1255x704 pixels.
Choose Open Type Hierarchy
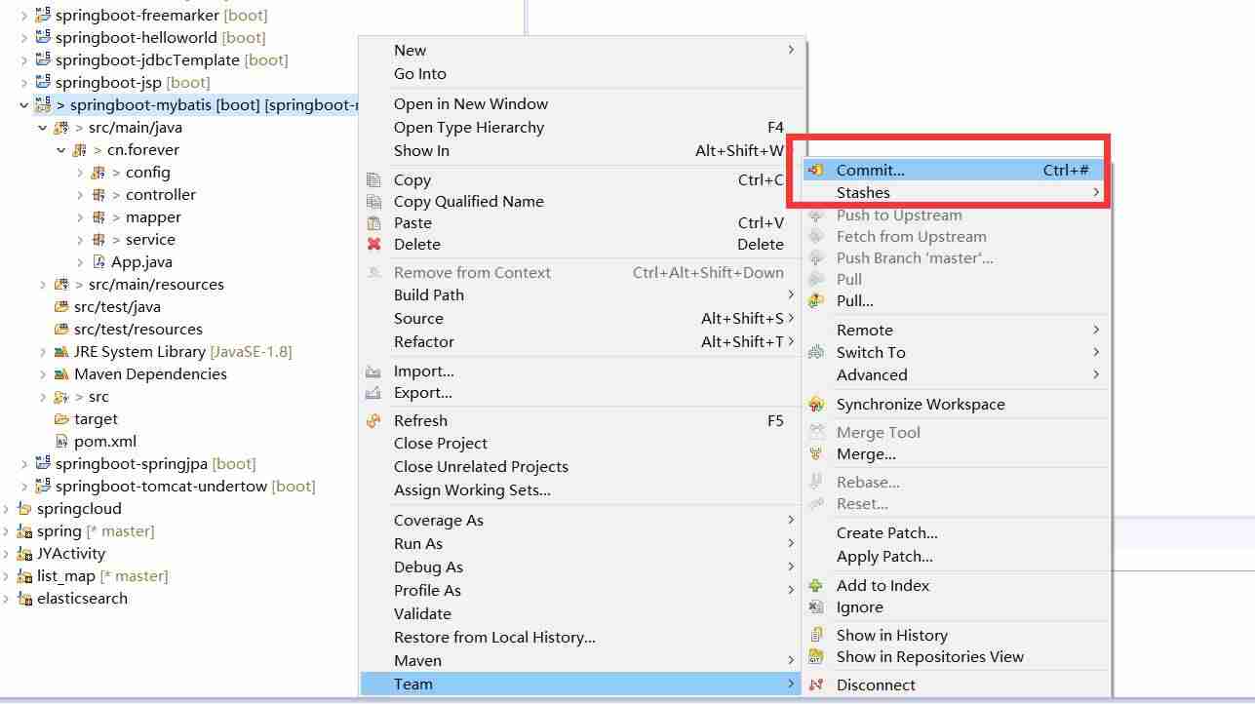click(582, 128)
